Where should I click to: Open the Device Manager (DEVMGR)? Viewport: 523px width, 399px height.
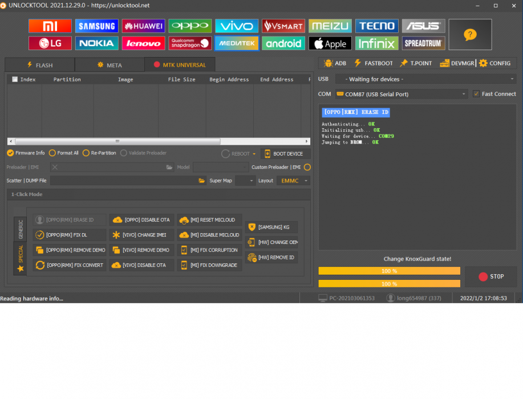point(457,63)
